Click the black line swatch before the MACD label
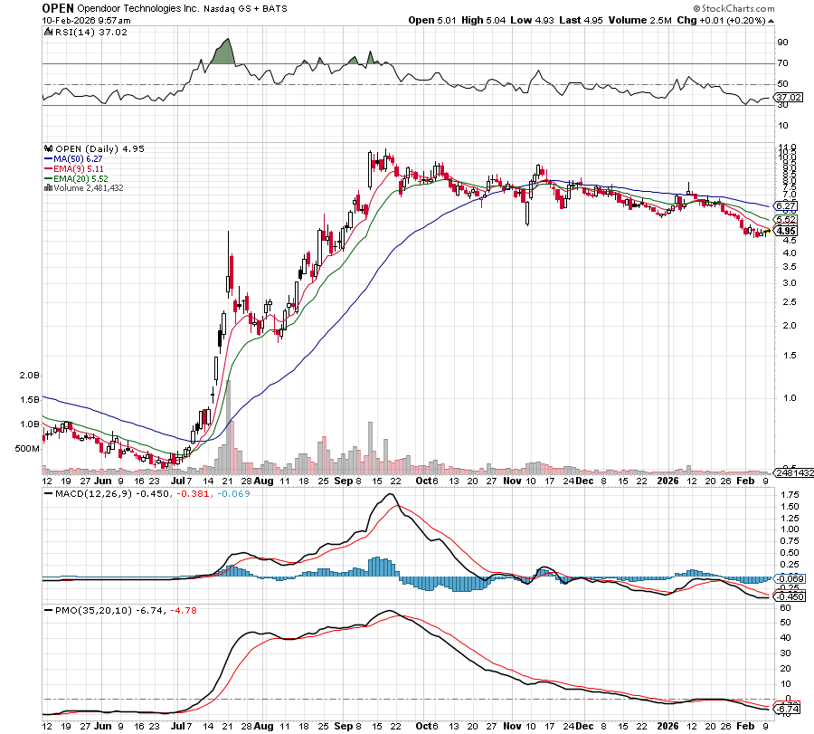Screen dimensions: 814x734 48,493
